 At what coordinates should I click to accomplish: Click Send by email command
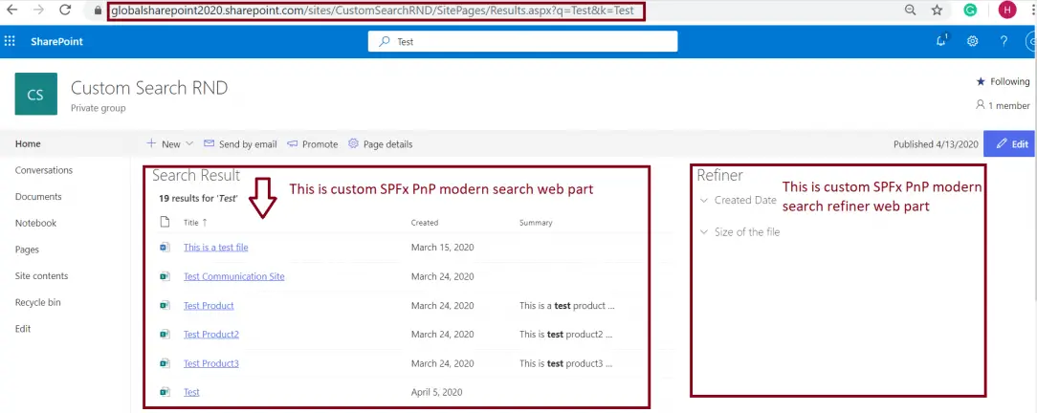240,144
